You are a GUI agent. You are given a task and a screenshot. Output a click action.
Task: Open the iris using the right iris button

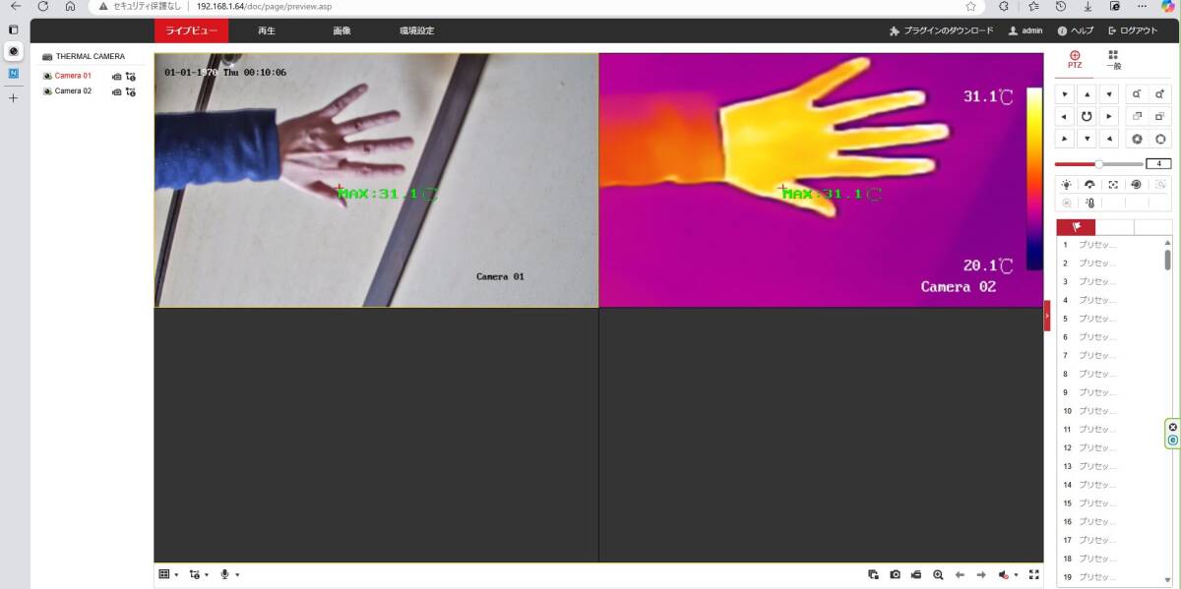pyautogui.click(x=1161, y=139)
